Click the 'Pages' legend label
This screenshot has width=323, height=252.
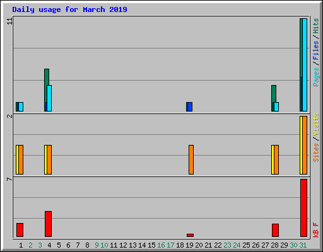pos(316,77)
